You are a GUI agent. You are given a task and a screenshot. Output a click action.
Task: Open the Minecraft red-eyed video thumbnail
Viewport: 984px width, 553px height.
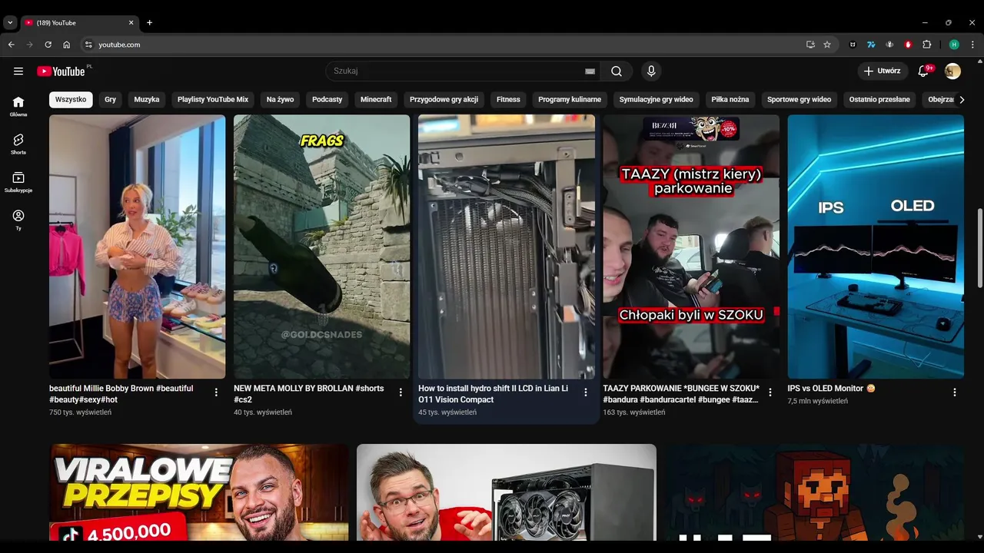point(814,492)
